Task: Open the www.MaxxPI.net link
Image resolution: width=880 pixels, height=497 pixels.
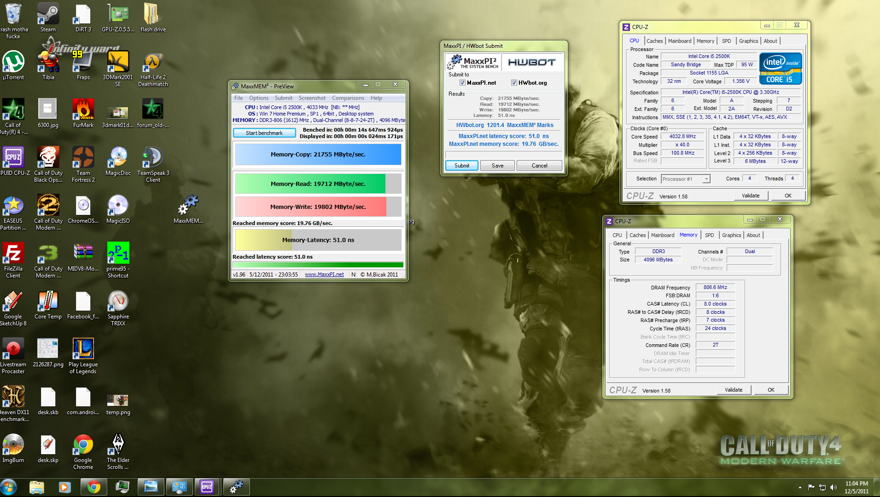Action: [x=324, y=275]
